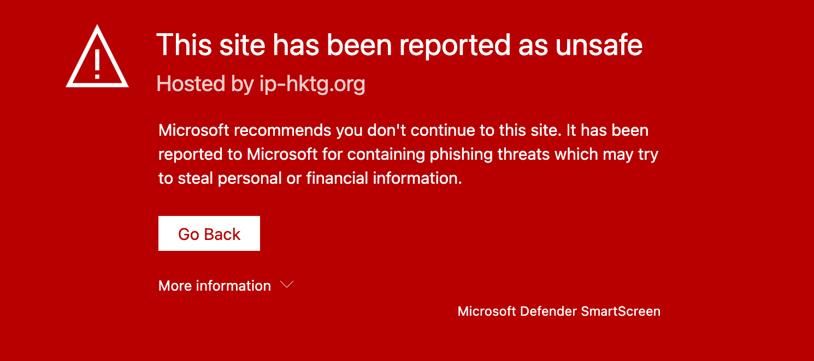Image resolution: width=814 pixels, height=361 pixels.
Task: Select the Microsoft Defender SmartScreen label
Action: tap(559, 311)
